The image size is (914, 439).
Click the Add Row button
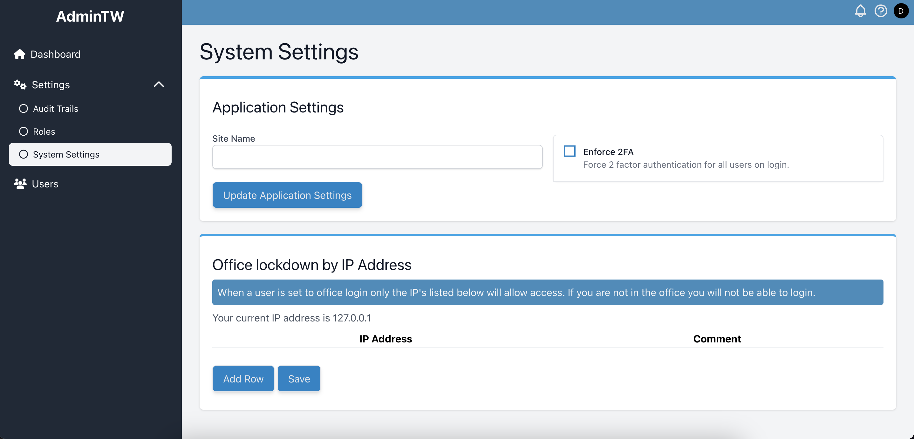tap(243, 379)
